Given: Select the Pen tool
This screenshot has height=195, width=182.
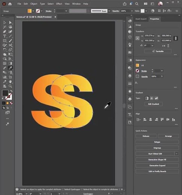Looking at the screenshot, I should coord(5,31).
